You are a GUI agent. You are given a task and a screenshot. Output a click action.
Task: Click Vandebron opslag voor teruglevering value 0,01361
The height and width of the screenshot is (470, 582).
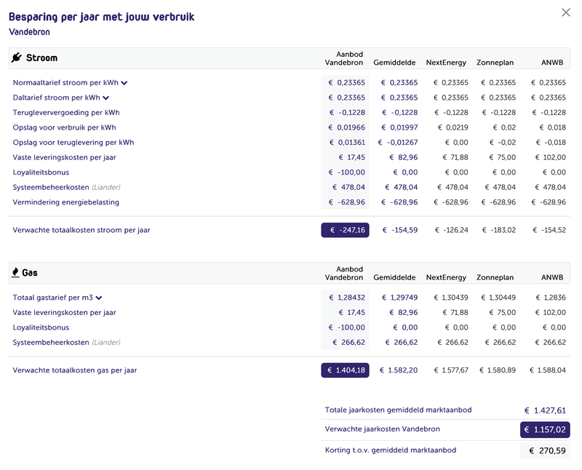point(347,142)
